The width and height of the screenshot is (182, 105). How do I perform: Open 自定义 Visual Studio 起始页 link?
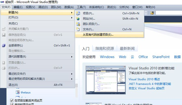(147, 88)
